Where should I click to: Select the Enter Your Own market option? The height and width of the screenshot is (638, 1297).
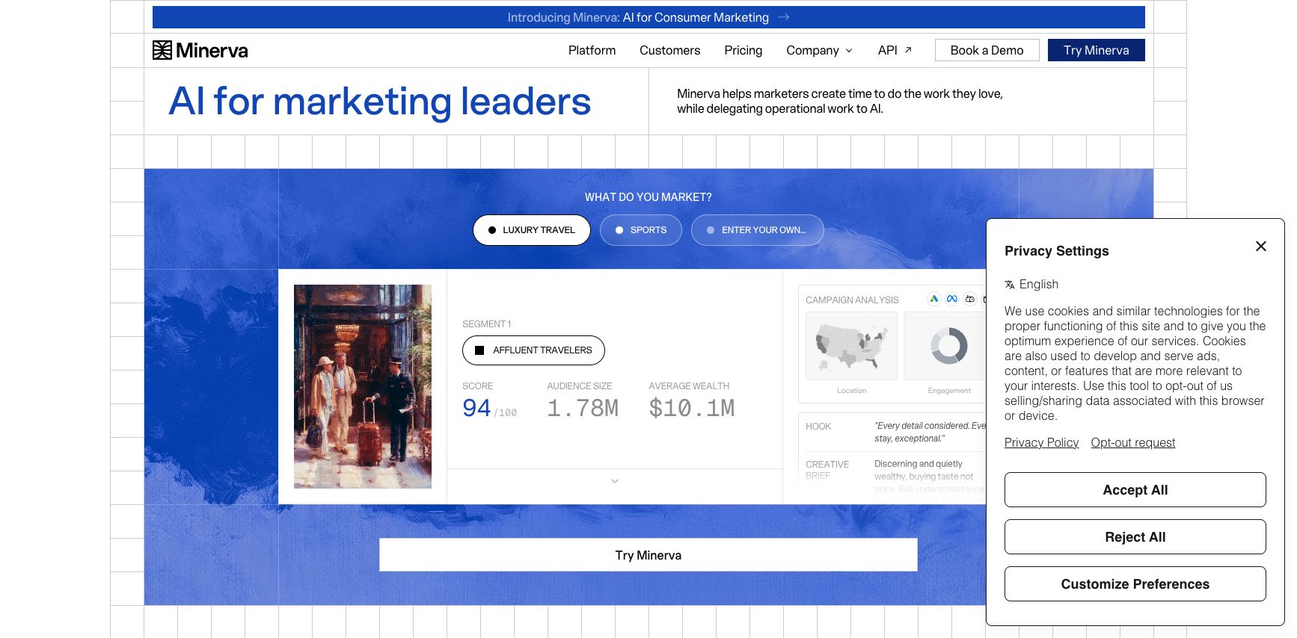click(x=757, y=230)
